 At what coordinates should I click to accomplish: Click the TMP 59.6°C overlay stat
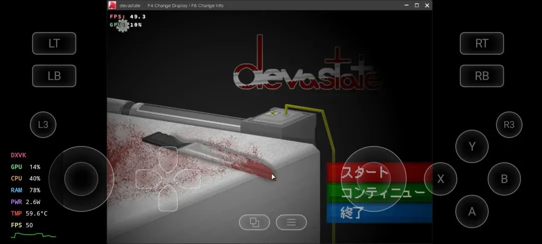29,213
